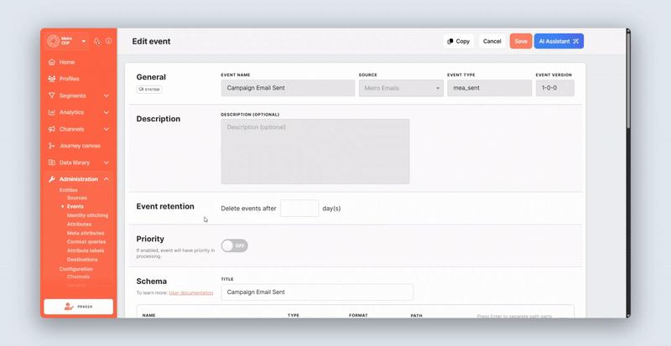Viewport: 671px width, 346px height.
Task: Open Journey canvas from sidebar icon
Action: (52, 146)
